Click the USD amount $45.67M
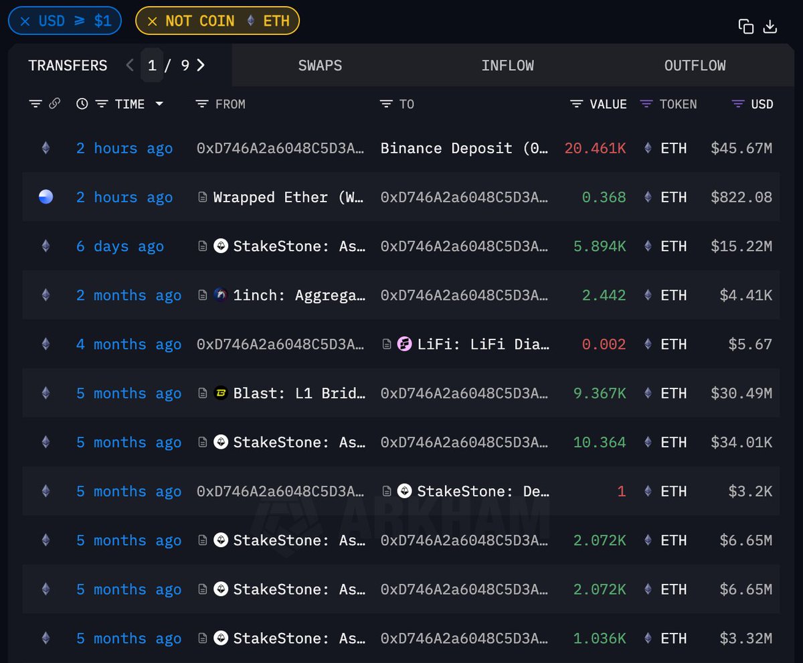 coord(741,148)
